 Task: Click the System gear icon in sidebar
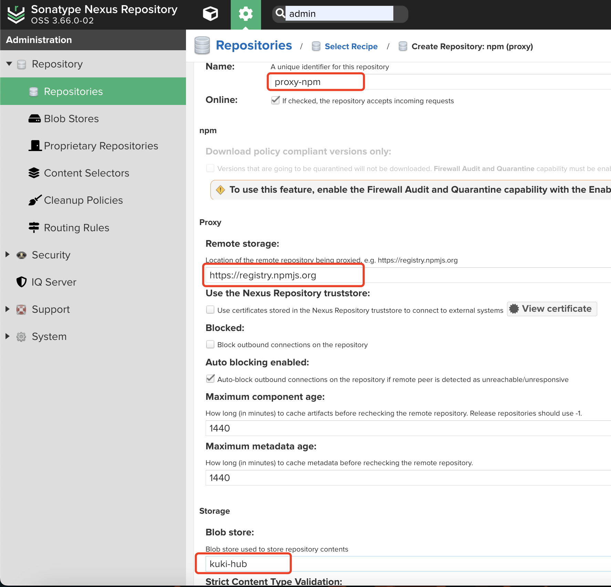(x=21, y=337)
